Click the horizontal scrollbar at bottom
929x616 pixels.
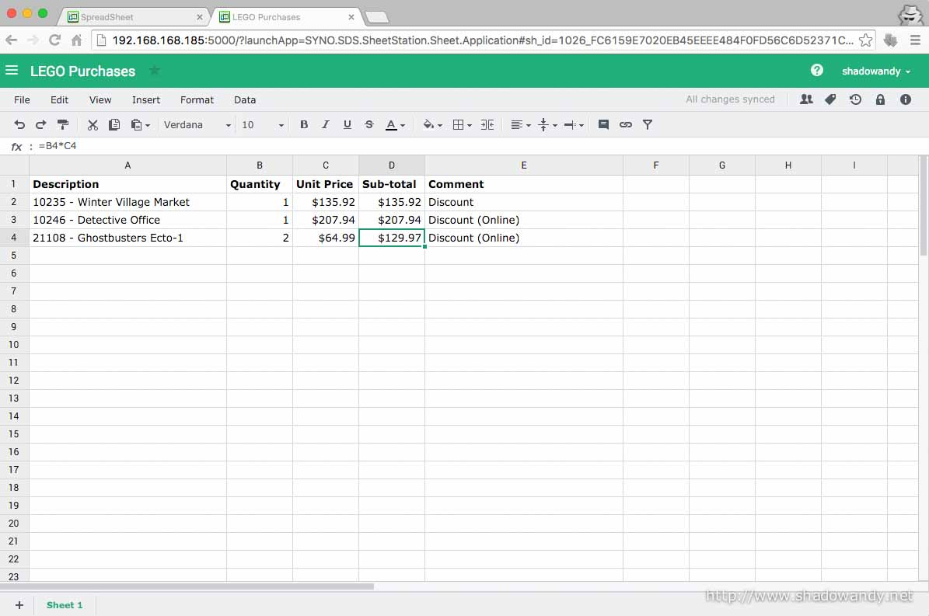(187, 586)
